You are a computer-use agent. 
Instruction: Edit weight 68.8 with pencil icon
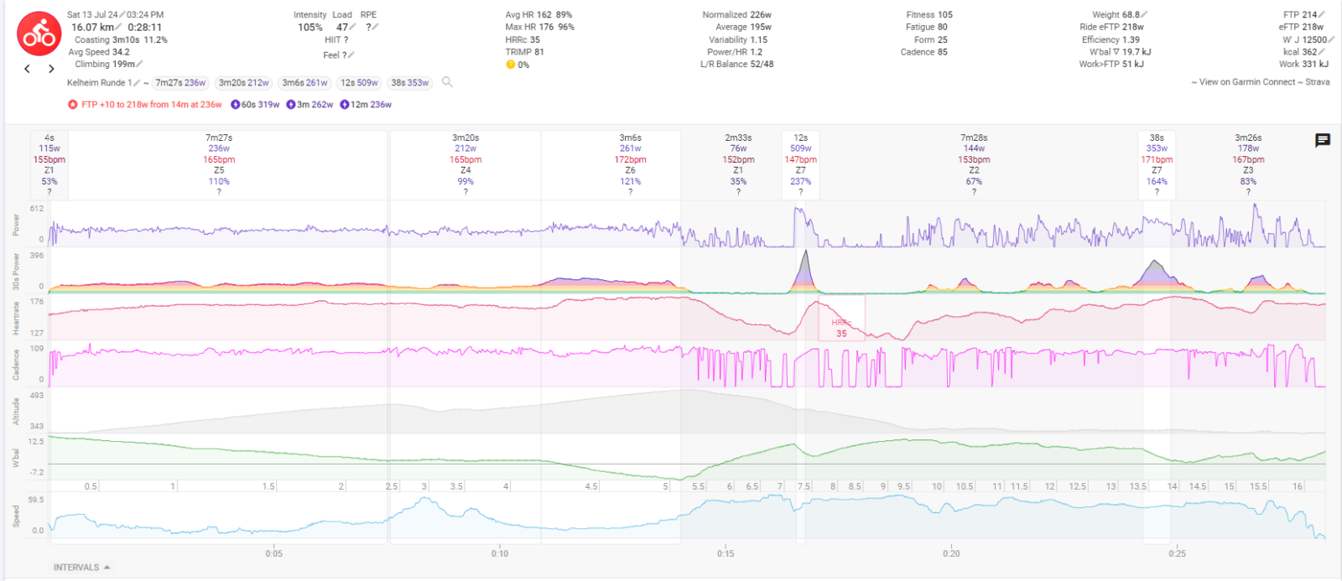point(1145,15)
